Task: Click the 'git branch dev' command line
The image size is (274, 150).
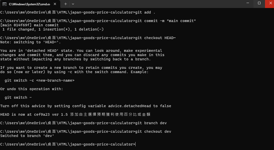Action: coord(83,123)
